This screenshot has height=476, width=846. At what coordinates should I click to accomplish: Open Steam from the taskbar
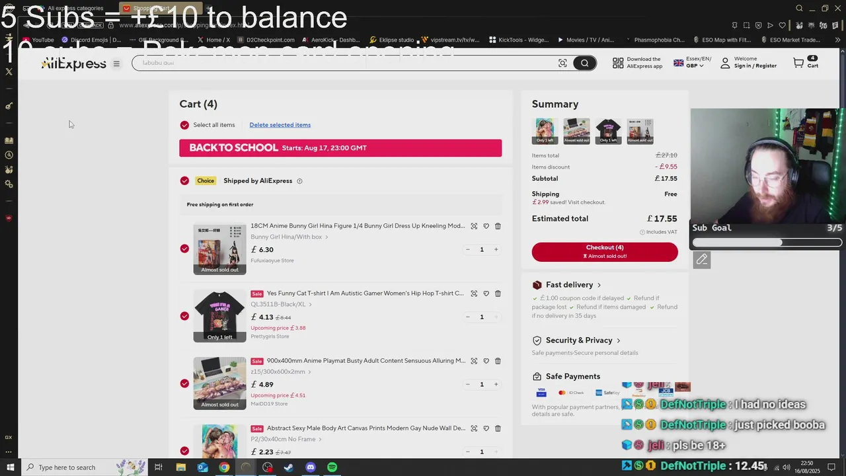(x=289, y=467)
